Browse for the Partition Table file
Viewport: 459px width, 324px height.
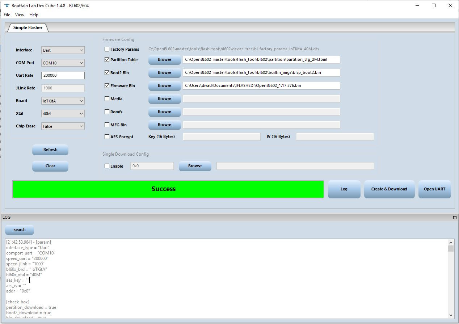(164, 59)
